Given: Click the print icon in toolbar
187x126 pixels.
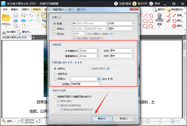Looking at the screenshot, I should [x=15, y=21].
